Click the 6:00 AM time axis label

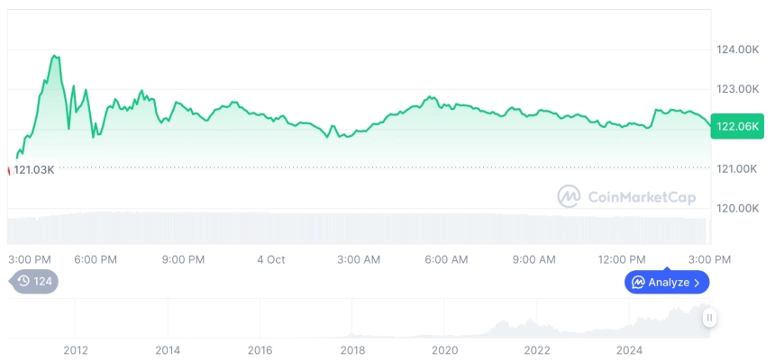coord(446,259)
